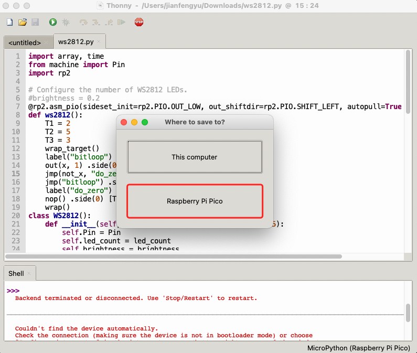Click line 1 'import array, time'
The height and width of the screenshot is (353, 417).
click(x=66, y=56)
